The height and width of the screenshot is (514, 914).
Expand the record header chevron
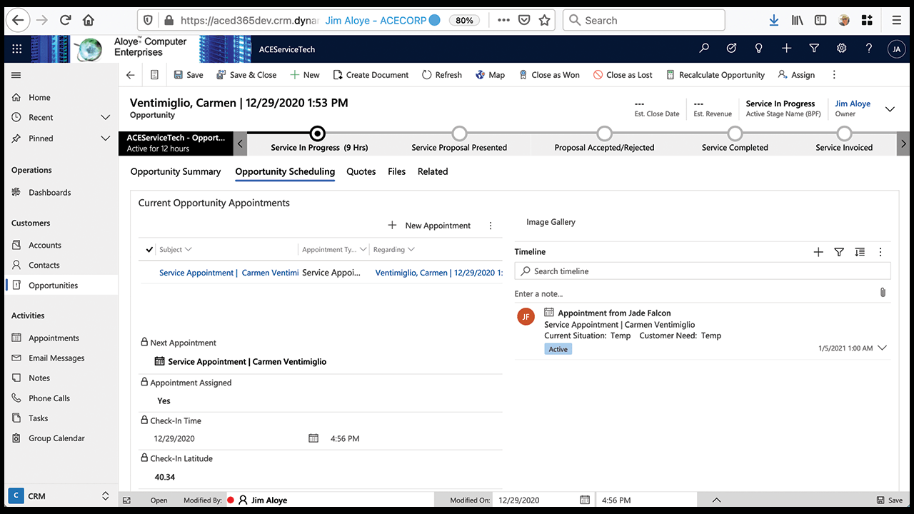890,109
